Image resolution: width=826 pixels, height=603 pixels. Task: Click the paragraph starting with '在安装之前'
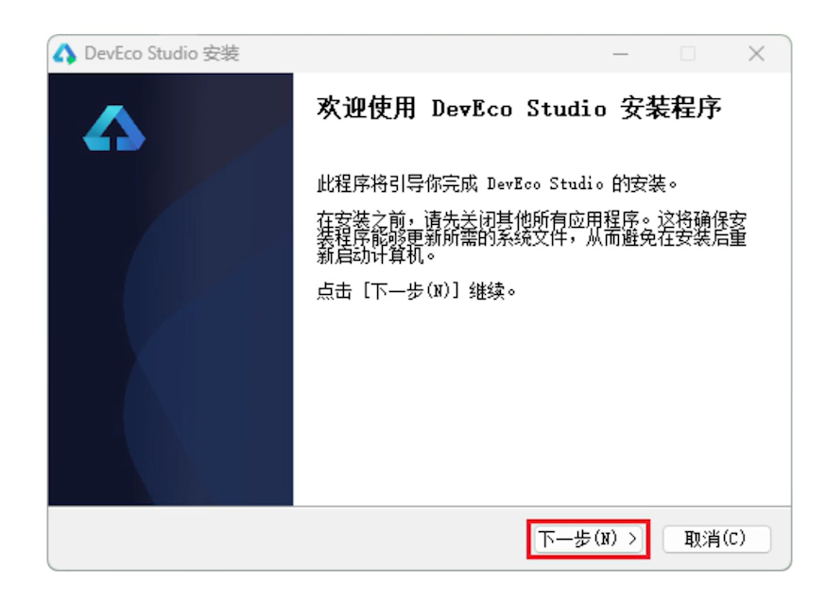coord(531,237)
